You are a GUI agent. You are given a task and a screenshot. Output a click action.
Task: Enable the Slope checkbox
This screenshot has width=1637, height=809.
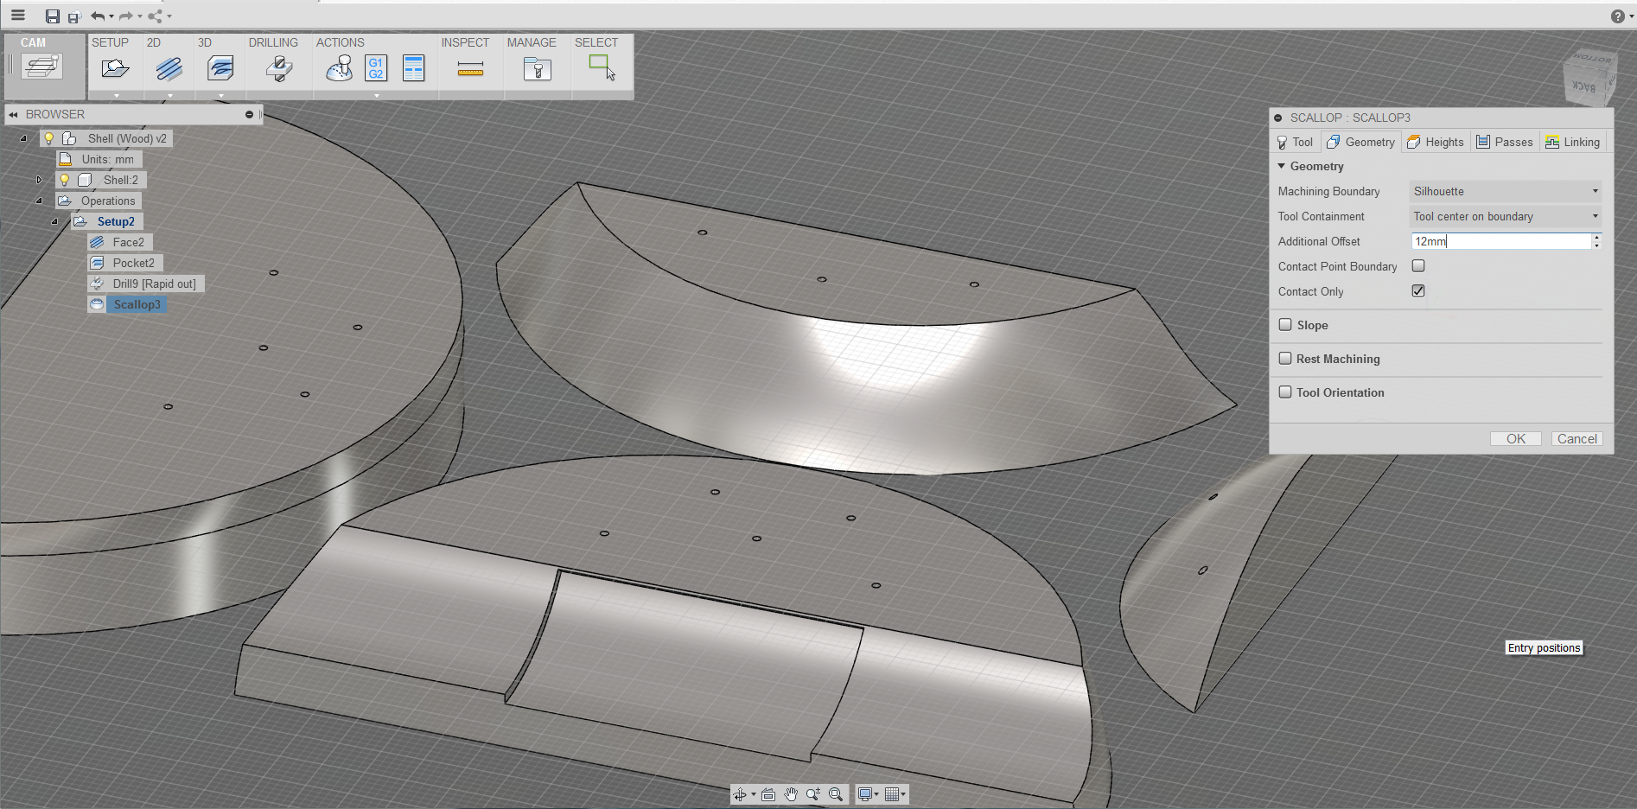tap(1285, 325)
